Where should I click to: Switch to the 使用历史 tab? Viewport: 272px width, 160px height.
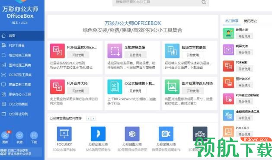pos(250,21)
